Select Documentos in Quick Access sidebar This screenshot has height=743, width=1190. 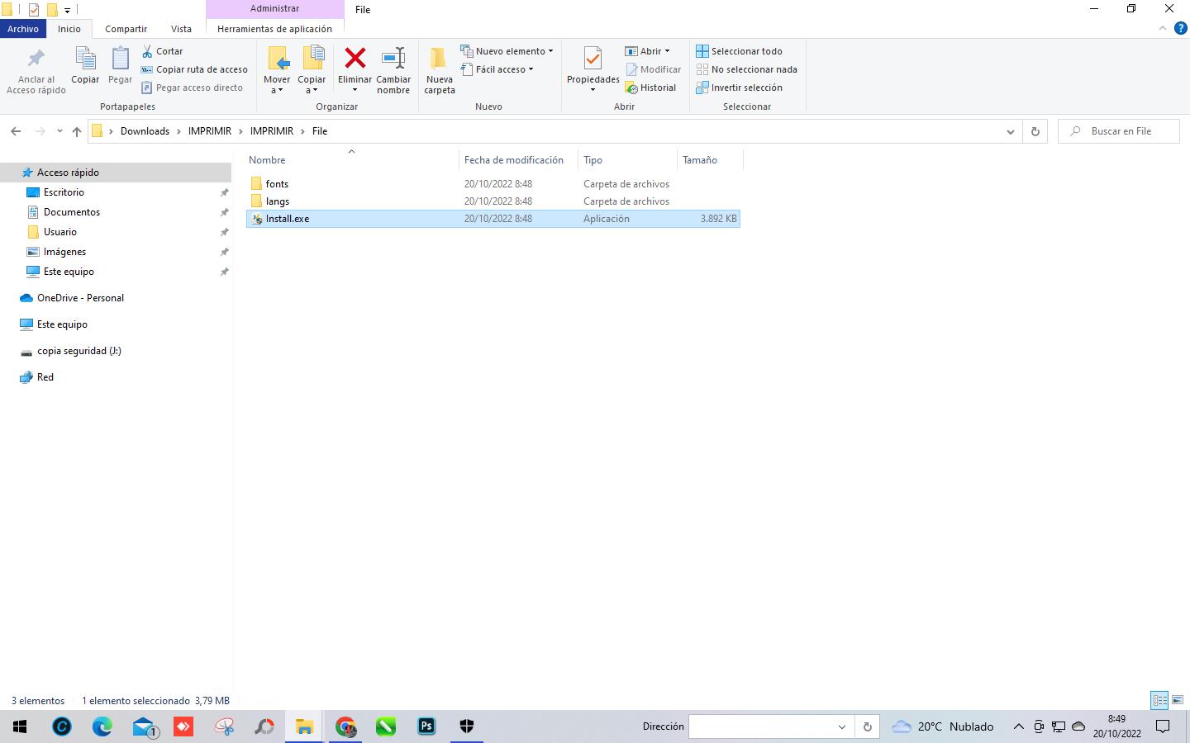(x=72, y=212)
